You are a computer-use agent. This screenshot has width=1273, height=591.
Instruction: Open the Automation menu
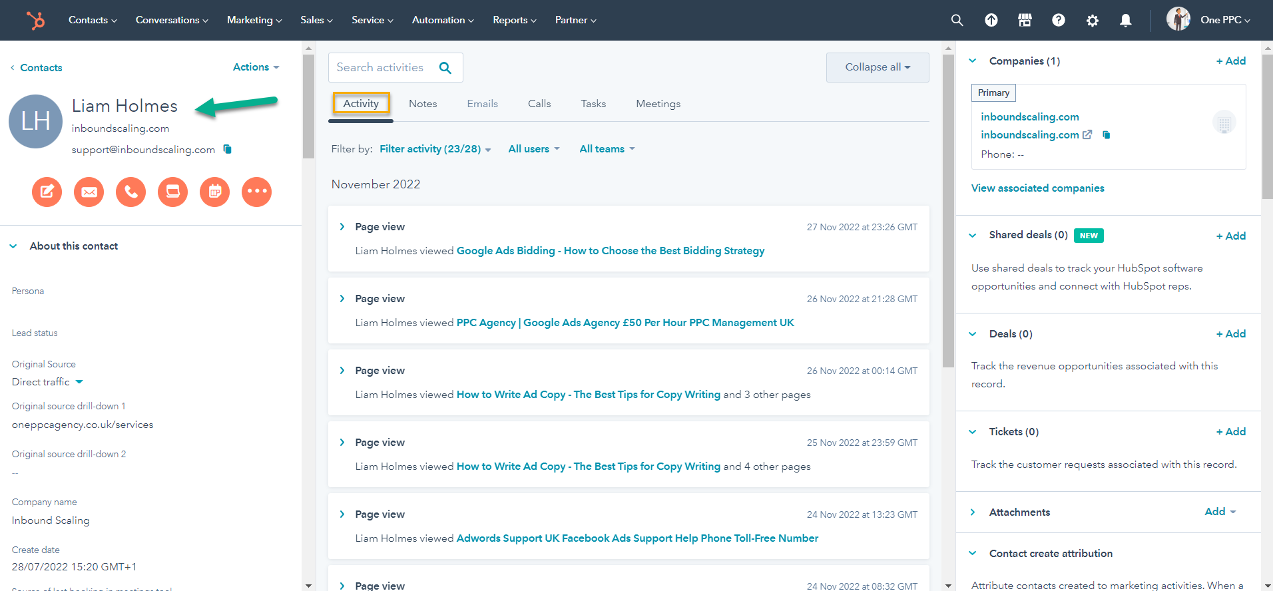443,20
